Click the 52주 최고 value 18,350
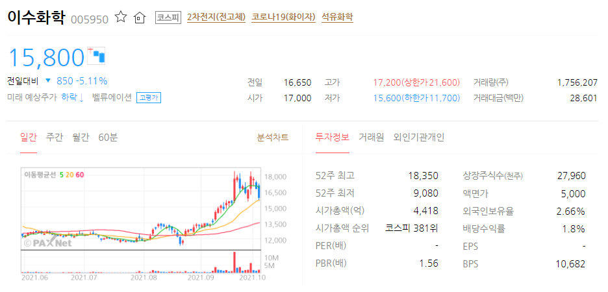 tap(423, 176)
